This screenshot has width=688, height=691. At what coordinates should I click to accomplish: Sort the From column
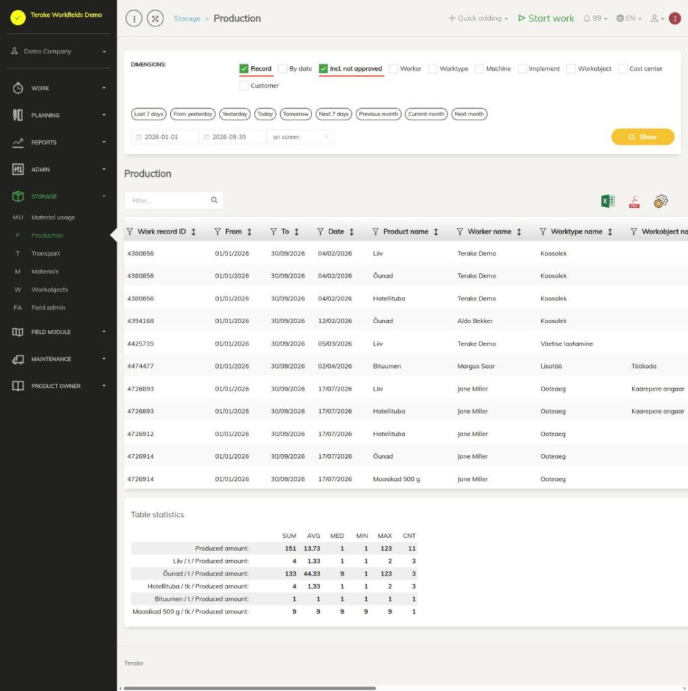(249, 232)
